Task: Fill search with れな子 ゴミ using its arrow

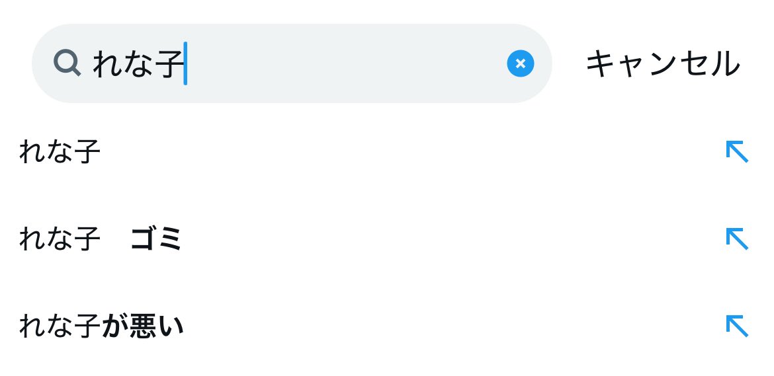Action: [x=736, y=239]
